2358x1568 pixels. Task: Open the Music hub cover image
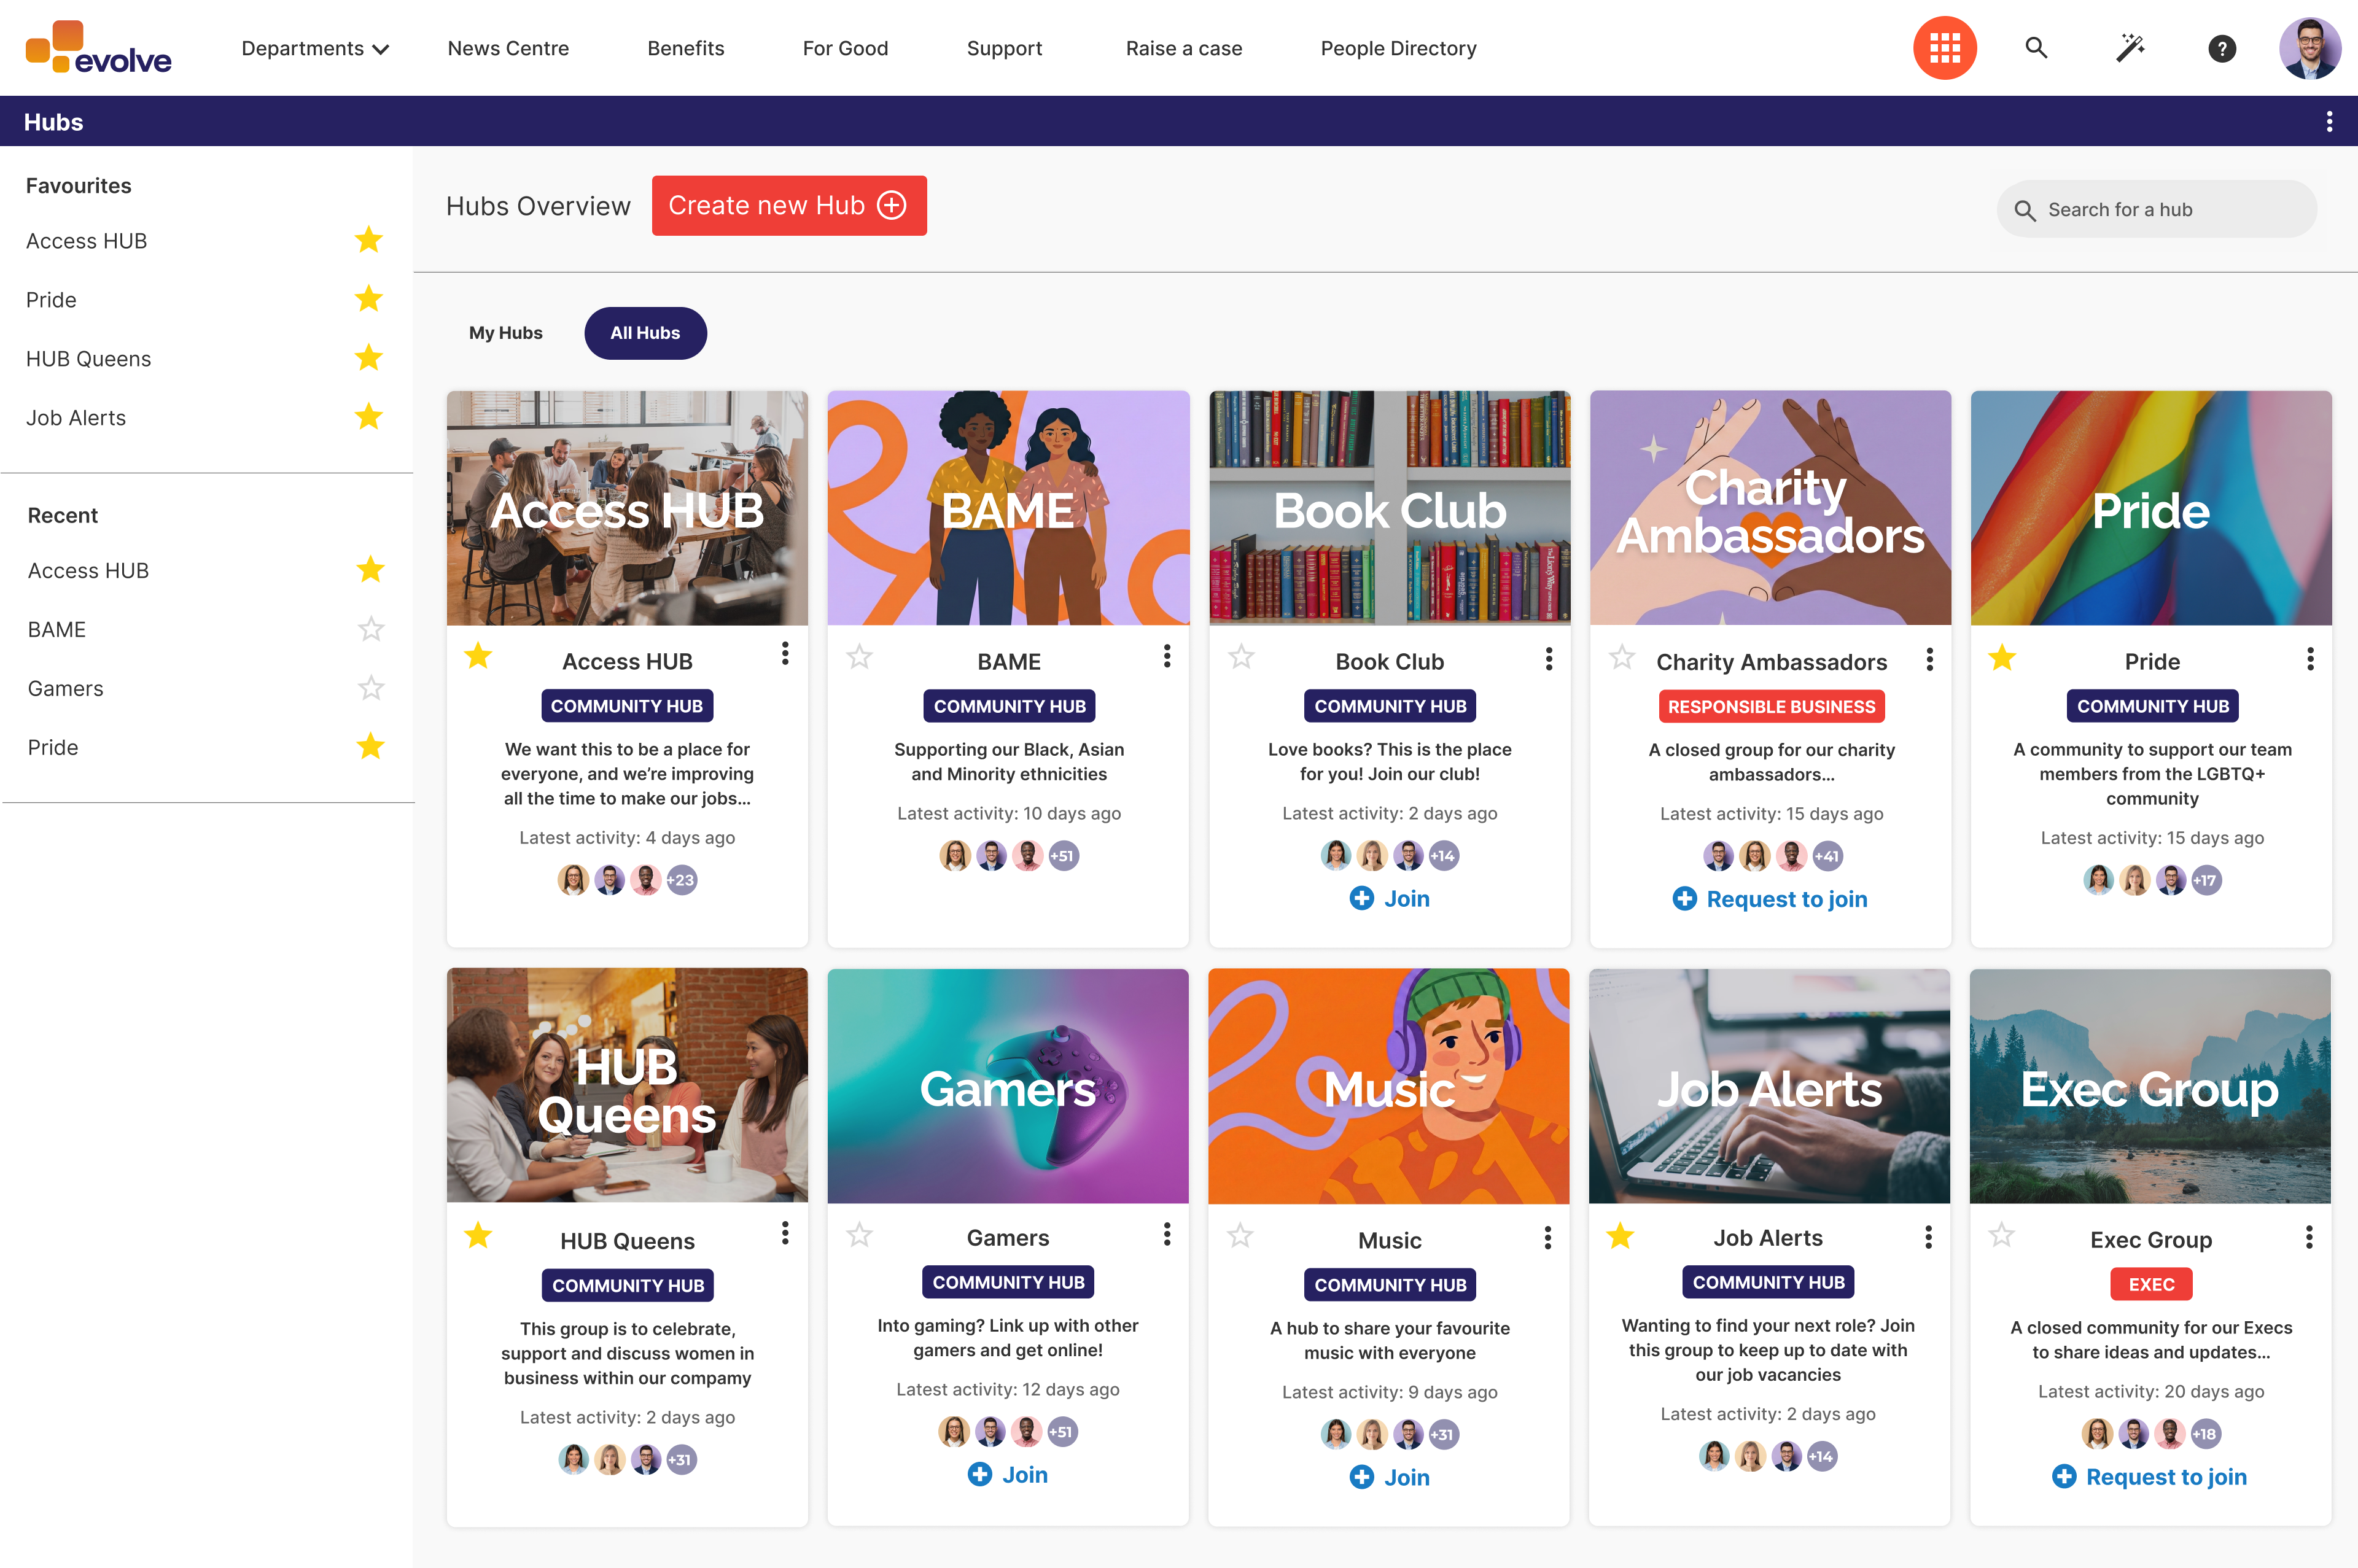point(1389,1086)
